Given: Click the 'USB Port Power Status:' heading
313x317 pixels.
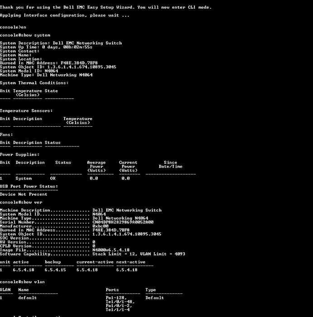Looking at the screenshot, I should [29, 187].
